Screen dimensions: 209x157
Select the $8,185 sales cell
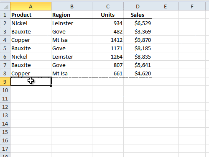138,48
